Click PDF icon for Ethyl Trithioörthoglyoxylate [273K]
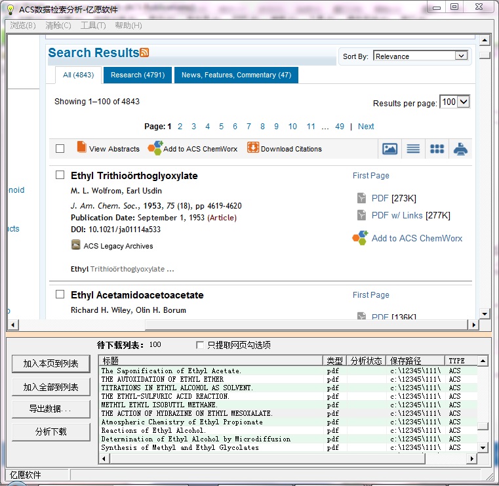 pos(361,198)
